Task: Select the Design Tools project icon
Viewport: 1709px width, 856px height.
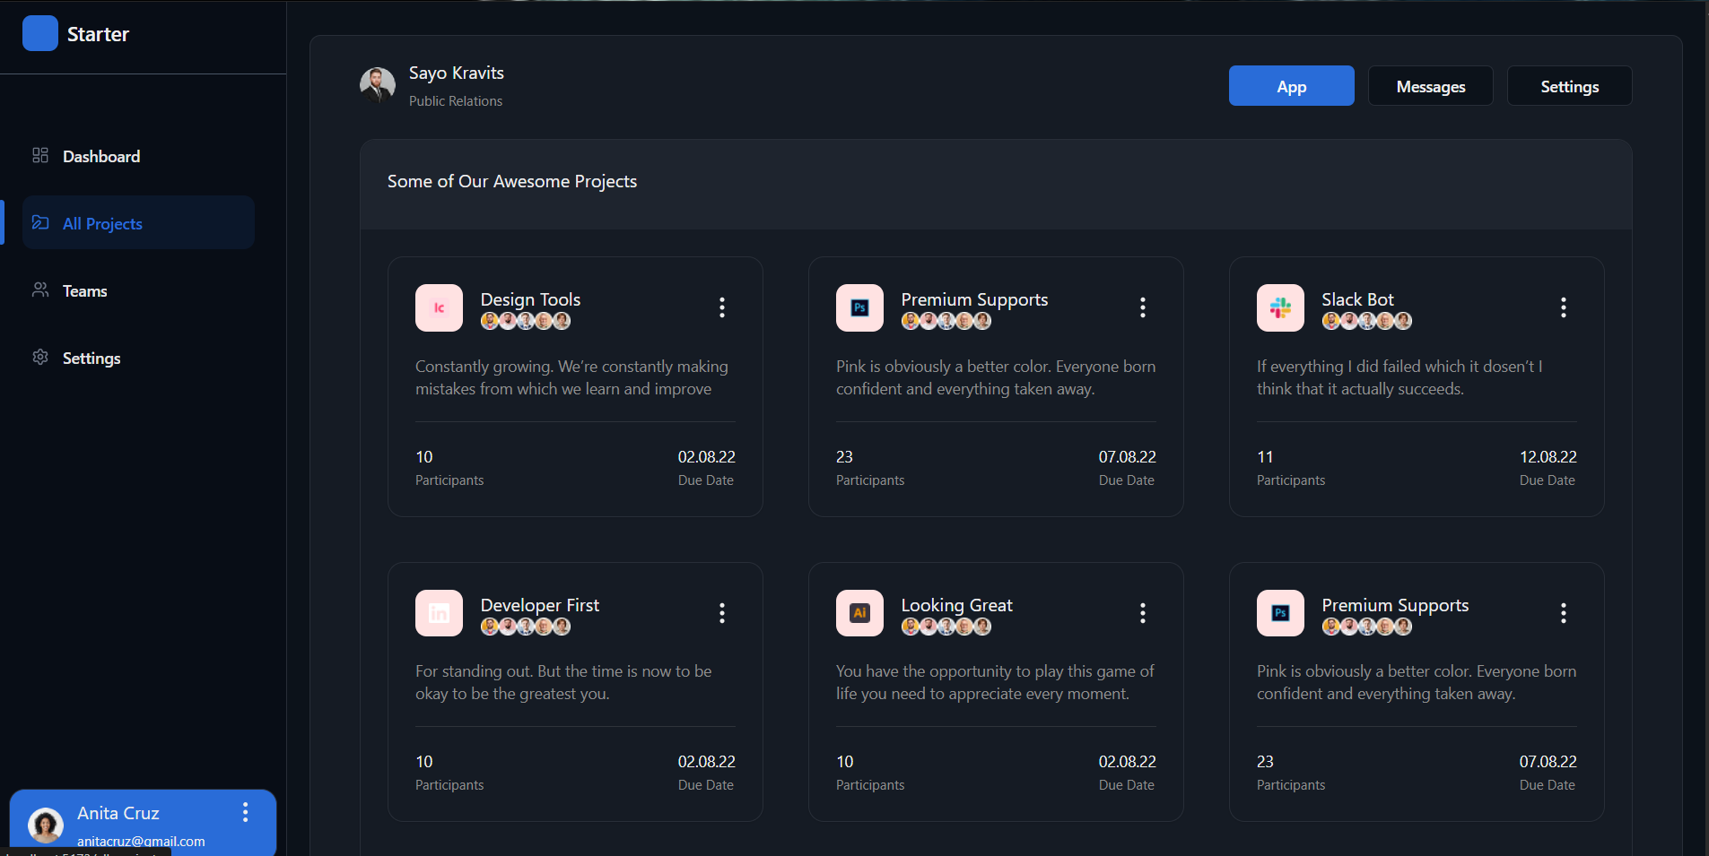Action: tap(439, 307)
